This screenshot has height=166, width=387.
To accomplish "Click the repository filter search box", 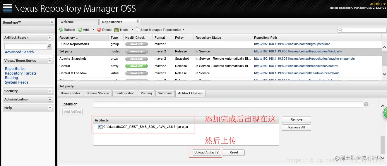I will coord(362,30).
